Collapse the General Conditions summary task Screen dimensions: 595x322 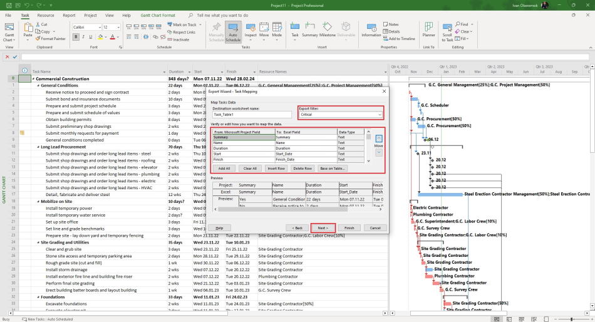click(x=38, y=86)
